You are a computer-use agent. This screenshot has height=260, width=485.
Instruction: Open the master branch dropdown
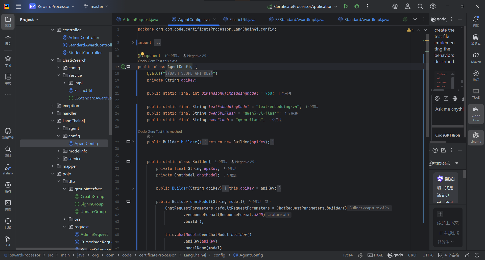96,6
